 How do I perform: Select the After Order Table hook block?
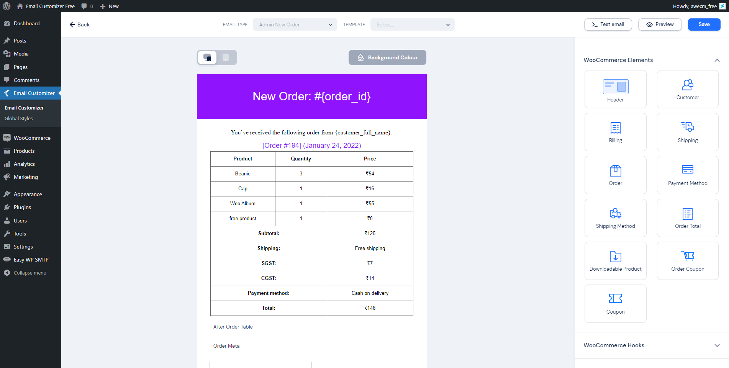coord(233,327)
